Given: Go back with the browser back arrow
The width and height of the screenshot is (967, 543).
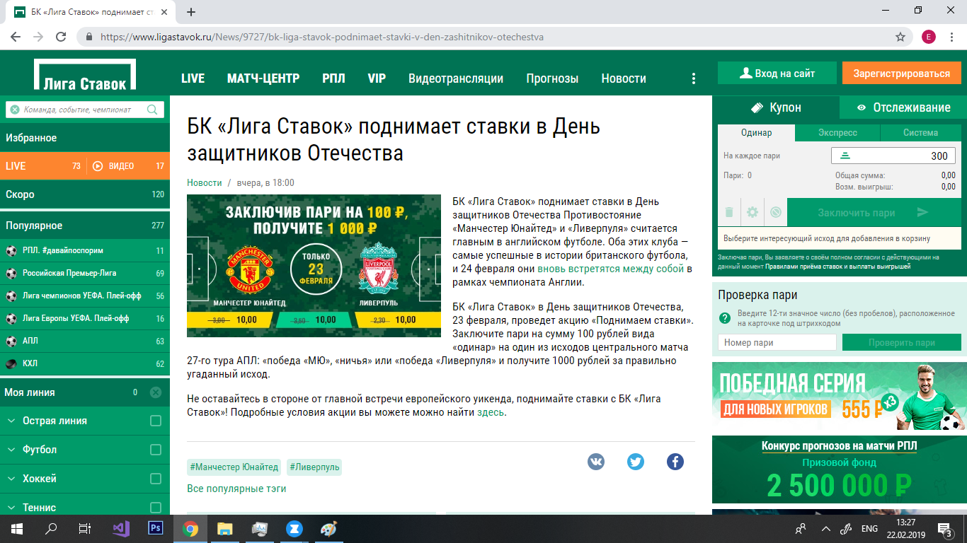Looking at the screenshot, I should click(16, 37).
